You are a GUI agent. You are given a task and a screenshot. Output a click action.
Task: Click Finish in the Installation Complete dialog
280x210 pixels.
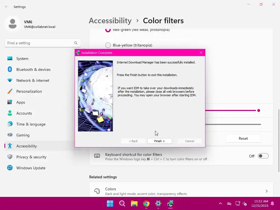(160, 141)
